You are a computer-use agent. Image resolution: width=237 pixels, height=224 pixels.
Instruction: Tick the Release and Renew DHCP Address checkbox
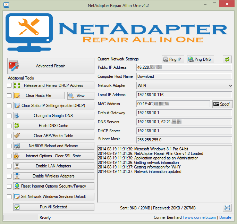pyautogui.click(x=9, y=85)
